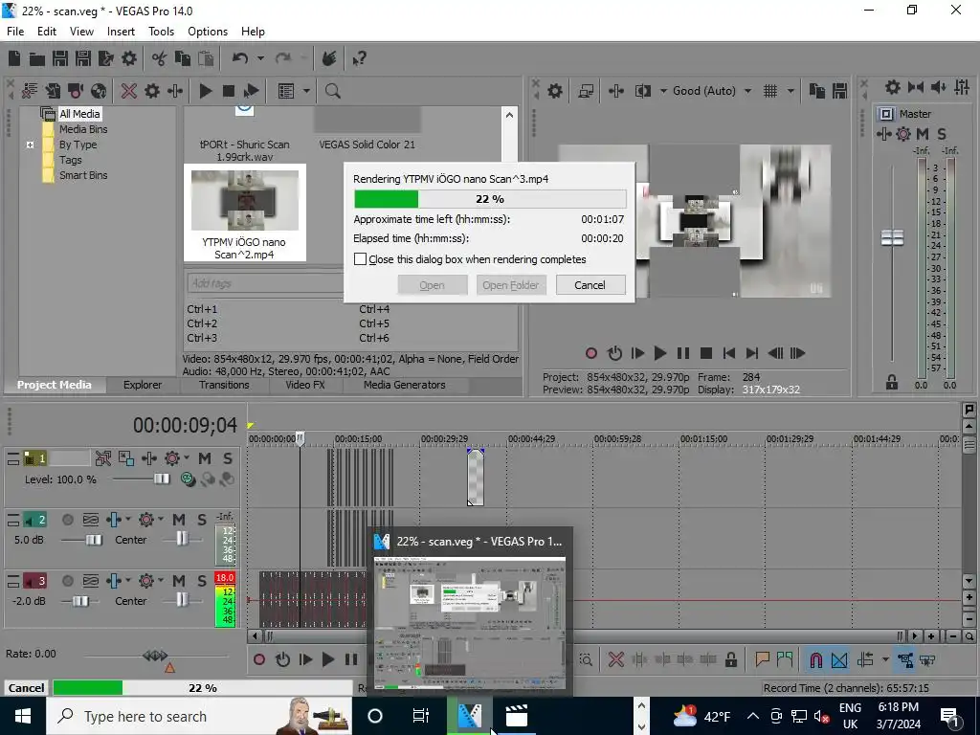Toggle split screen view in preview

(642, 91)
